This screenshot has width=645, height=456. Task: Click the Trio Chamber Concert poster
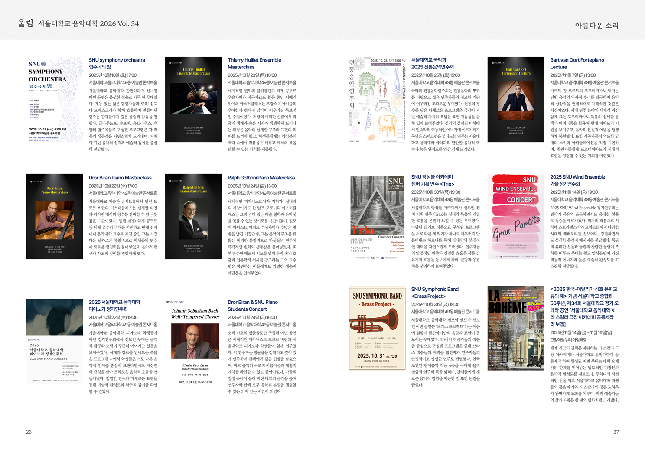[377, 216]
